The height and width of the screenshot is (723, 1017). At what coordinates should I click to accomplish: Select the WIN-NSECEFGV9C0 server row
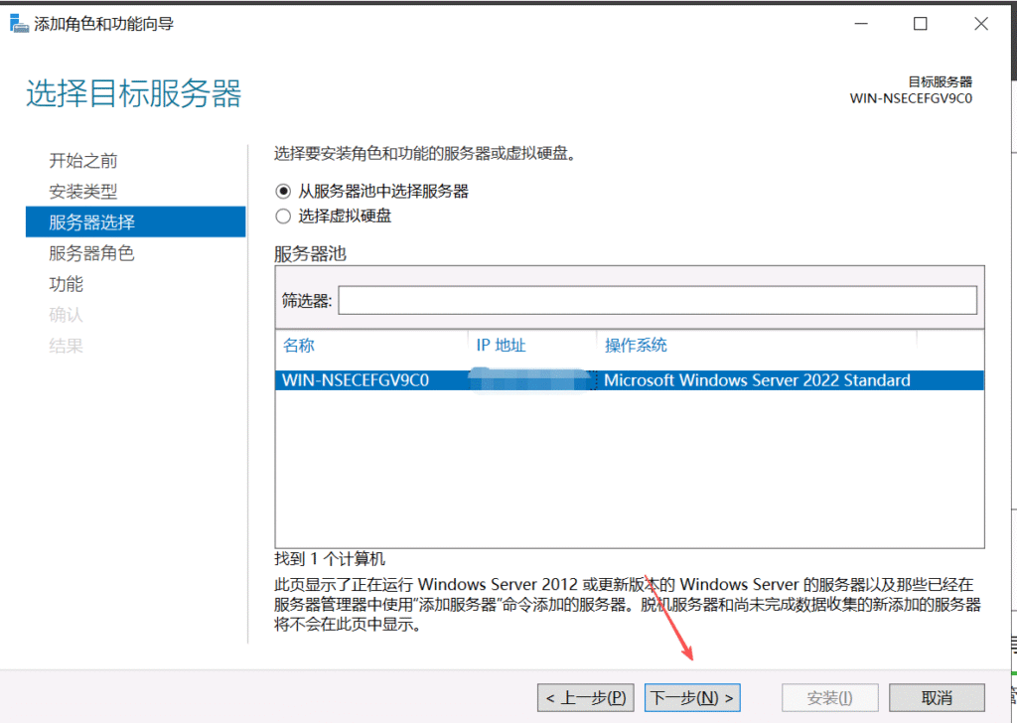(x=356, y=380)
